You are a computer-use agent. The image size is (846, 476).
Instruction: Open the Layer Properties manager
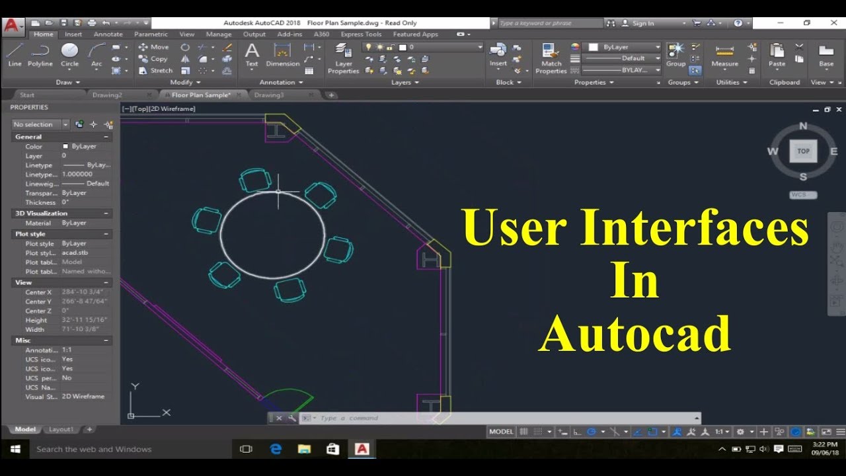[x=343, y=58]
